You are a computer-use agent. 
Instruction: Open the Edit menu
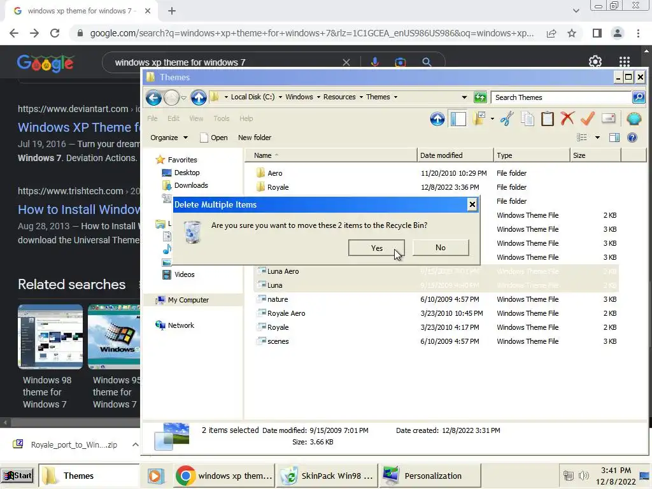[173, 118]
